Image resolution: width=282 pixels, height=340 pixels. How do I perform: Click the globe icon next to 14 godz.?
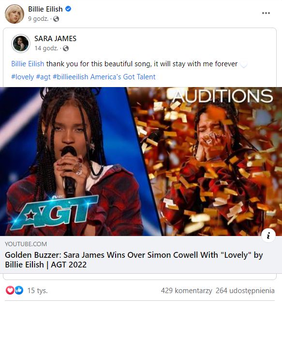65,48
